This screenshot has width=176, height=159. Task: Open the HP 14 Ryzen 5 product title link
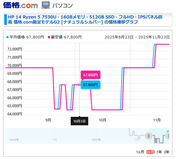point(85,20)
